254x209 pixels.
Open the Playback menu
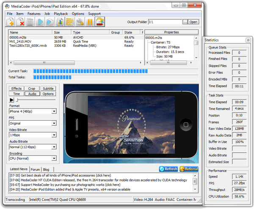click(x=61, y=14)
